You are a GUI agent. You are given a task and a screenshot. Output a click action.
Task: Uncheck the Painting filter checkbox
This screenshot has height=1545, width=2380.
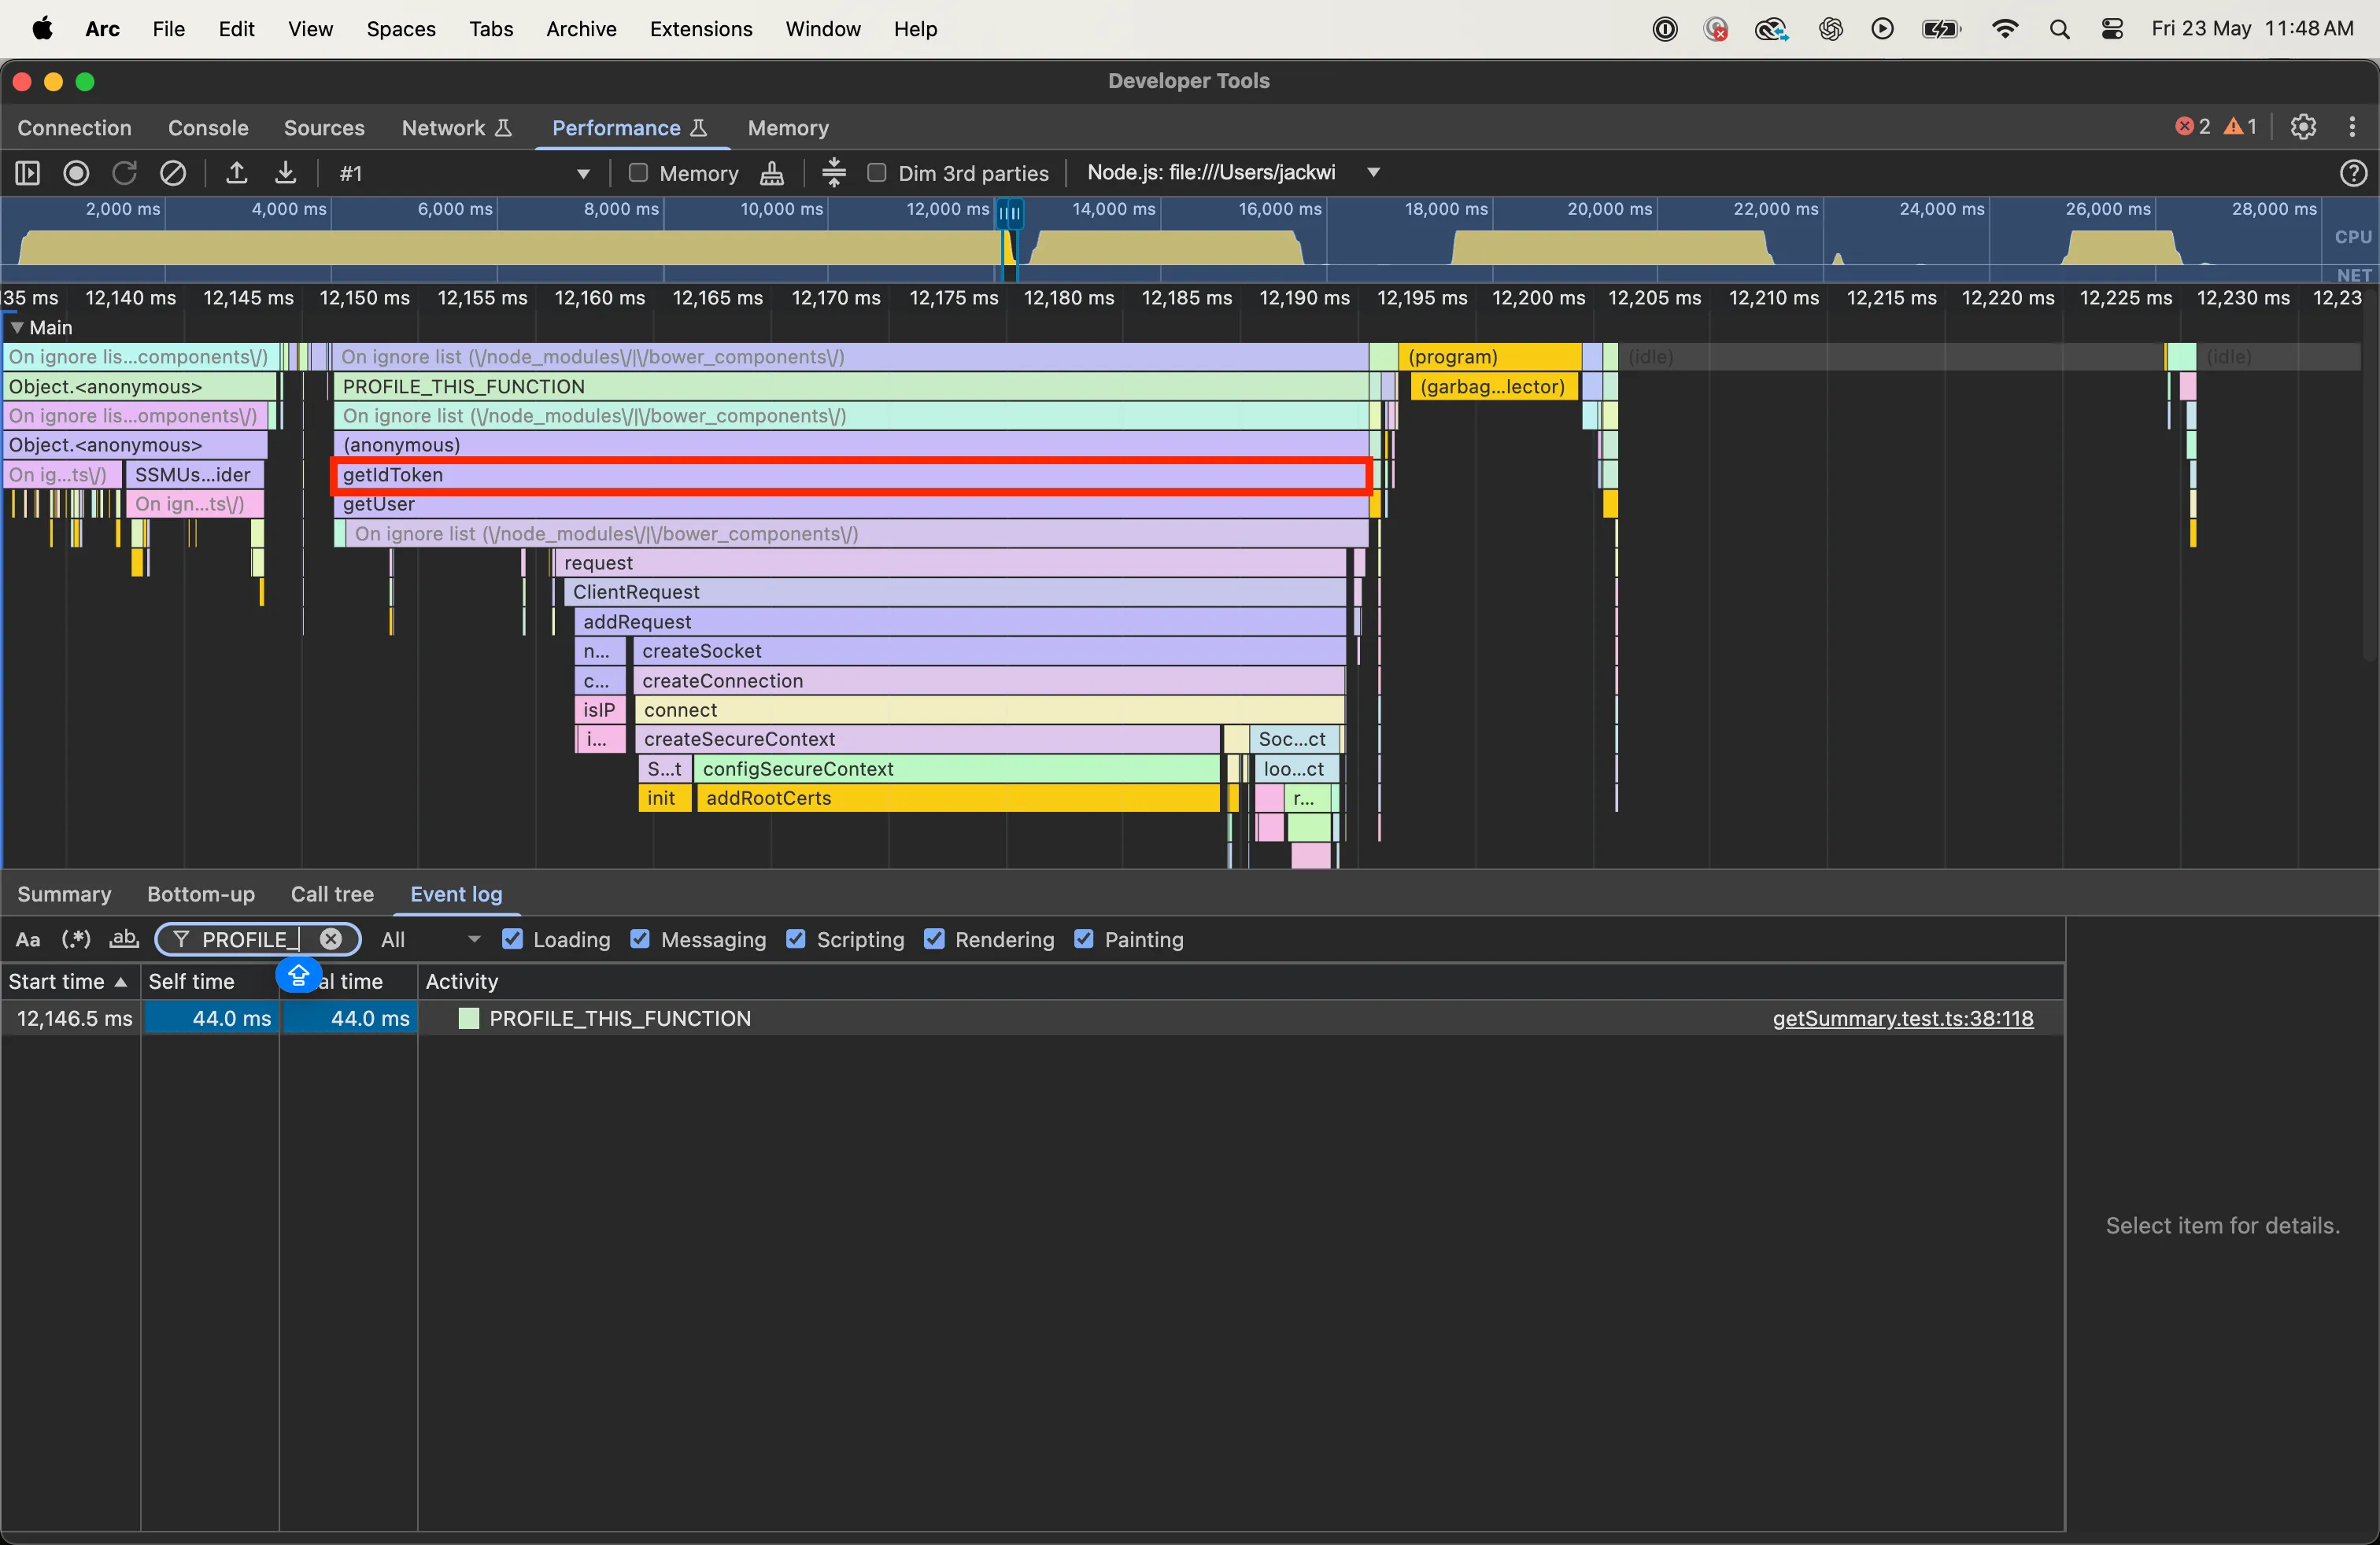coord(1084,939)
